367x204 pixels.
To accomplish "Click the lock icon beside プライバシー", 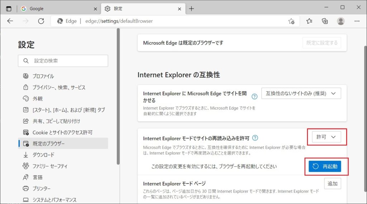I will 26,87.
